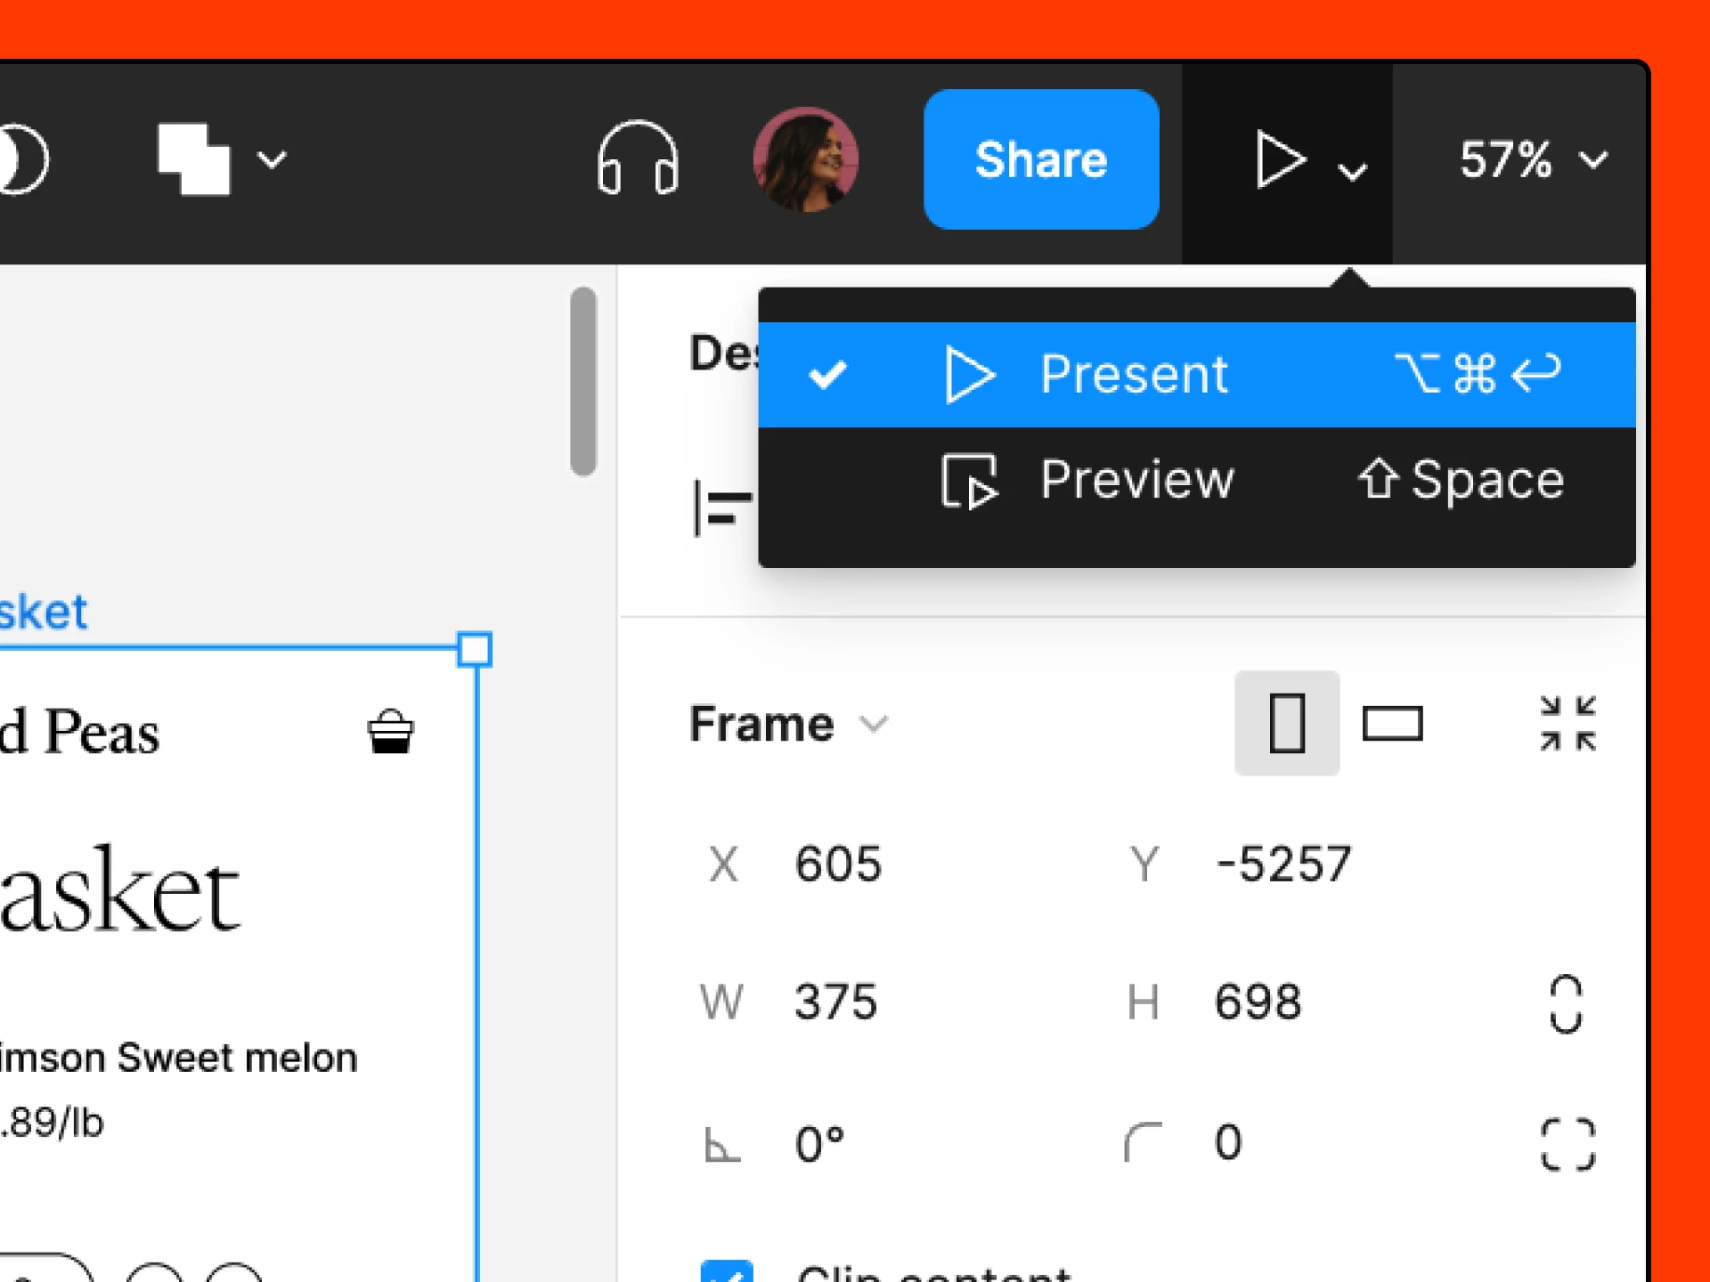Screen dimensions: 1710x1282
Task: Click the Share button
Action: tap(1041, 159)
